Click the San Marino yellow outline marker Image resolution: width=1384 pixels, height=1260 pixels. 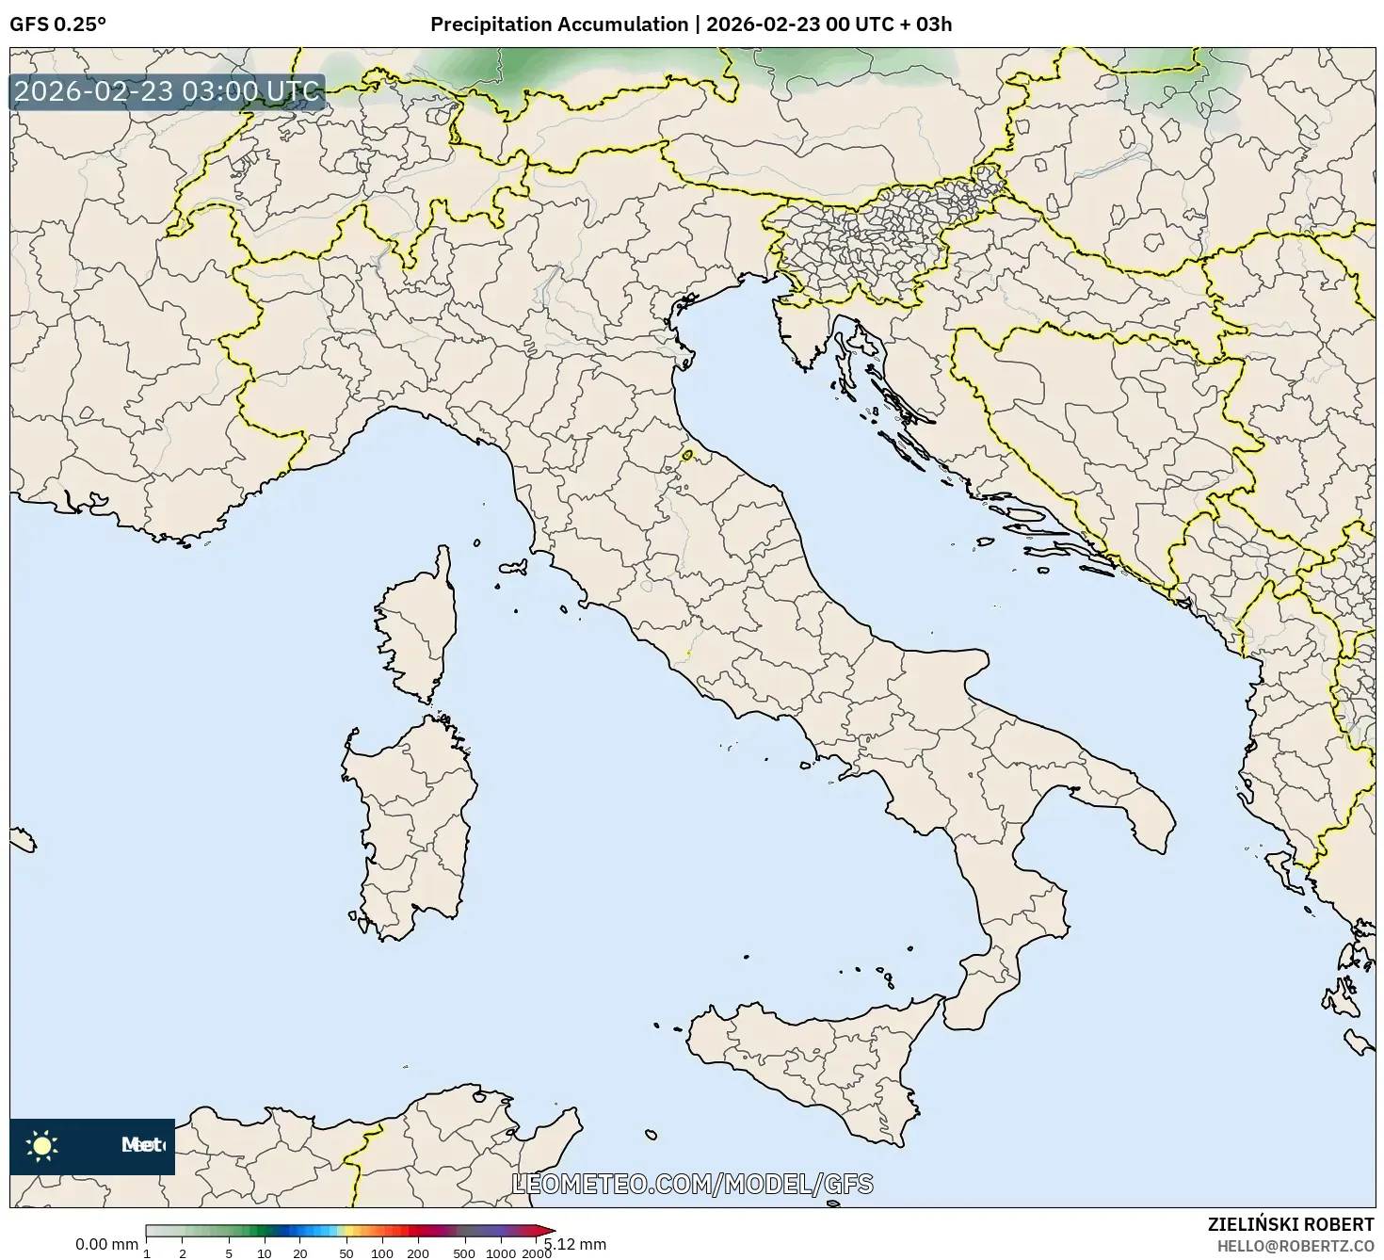pos(687,456)
